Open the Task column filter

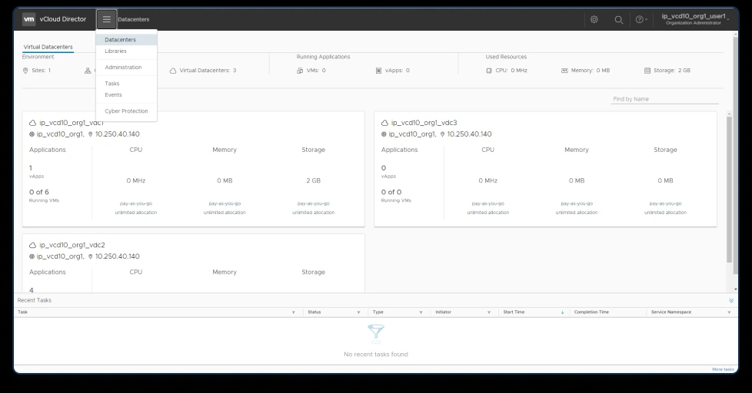(x=294, y=312)
